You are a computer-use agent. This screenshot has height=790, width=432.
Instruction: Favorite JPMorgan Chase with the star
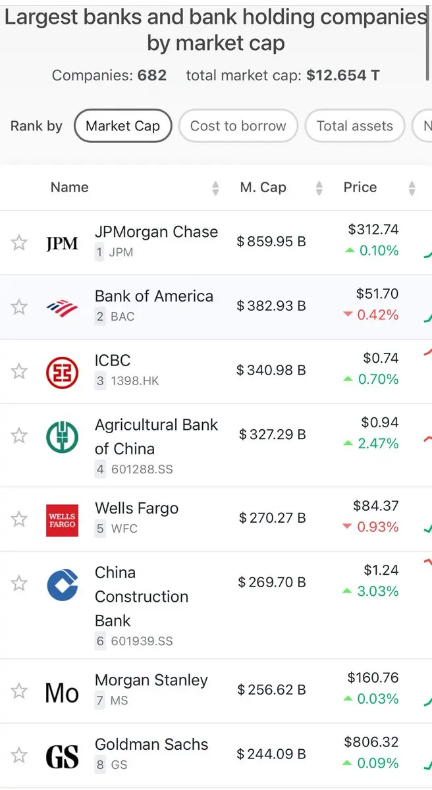19,243
